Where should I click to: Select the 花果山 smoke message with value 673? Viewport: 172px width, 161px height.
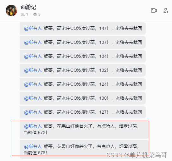click(x=84, y=129)
